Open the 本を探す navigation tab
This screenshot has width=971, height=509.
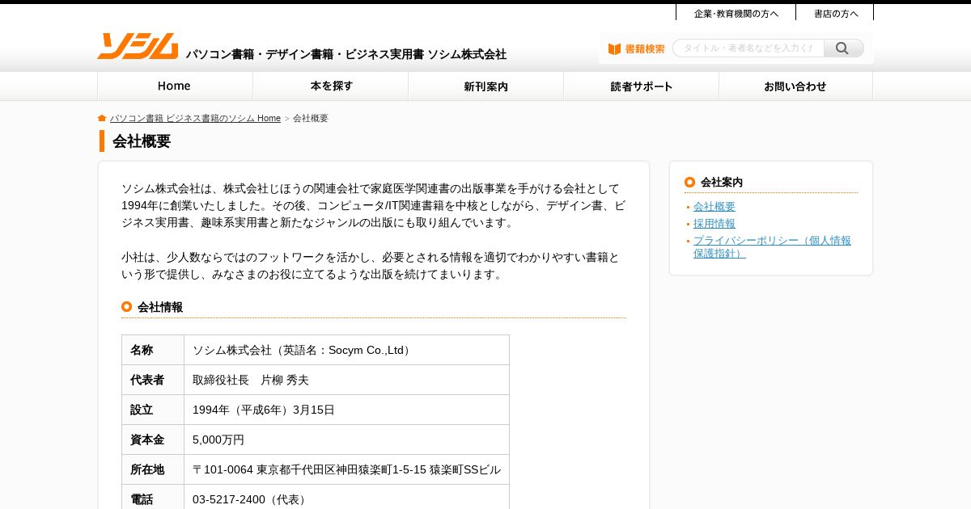tap(331, 86)
